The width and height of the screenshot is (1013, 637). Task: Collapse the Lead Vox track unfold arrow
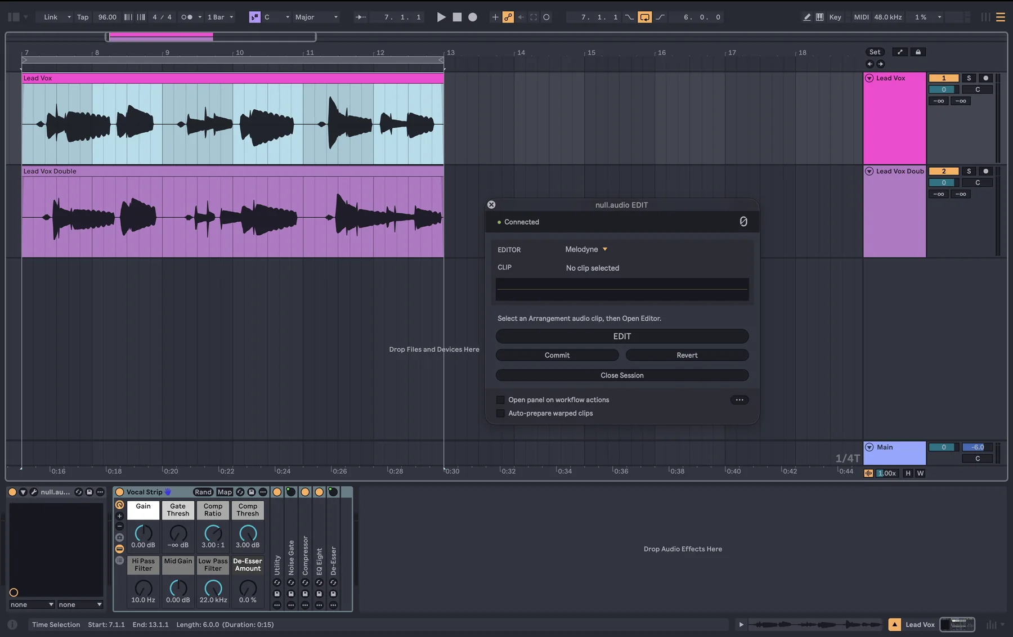coord(869,78)
